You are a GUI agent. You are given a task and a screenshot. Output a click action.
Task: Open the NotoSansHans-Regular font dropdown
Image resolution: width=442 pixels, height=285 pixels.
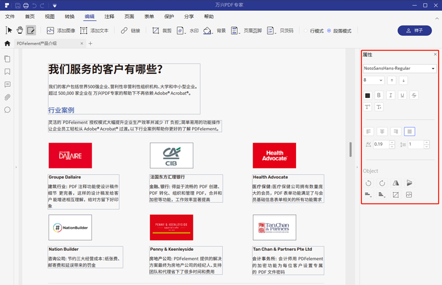coord(399,68)
